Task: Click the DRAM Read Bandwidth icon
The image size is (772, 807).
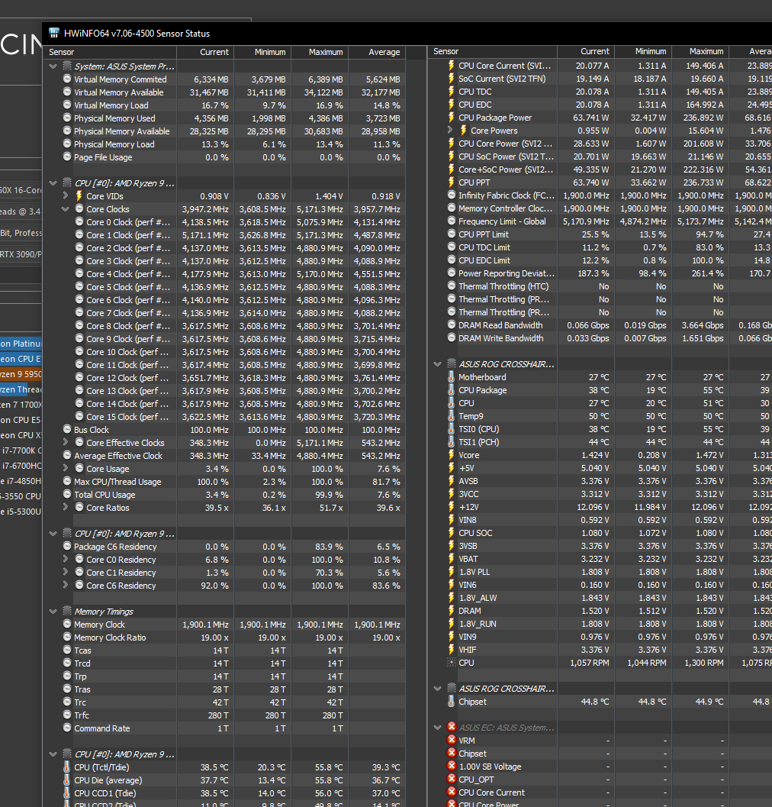Action: point(452,324)
